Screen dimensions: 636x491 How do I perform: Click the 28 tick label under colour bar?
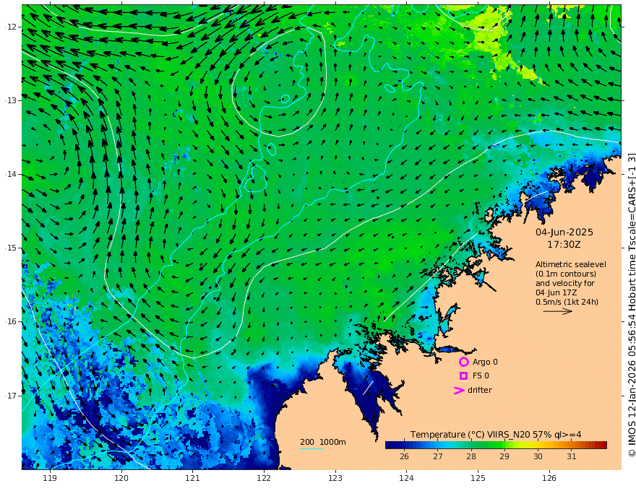[x=471, y=456]
